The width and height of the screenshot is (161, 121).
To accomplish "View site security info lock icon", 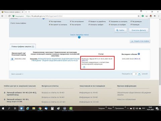I will click(13, 16).
